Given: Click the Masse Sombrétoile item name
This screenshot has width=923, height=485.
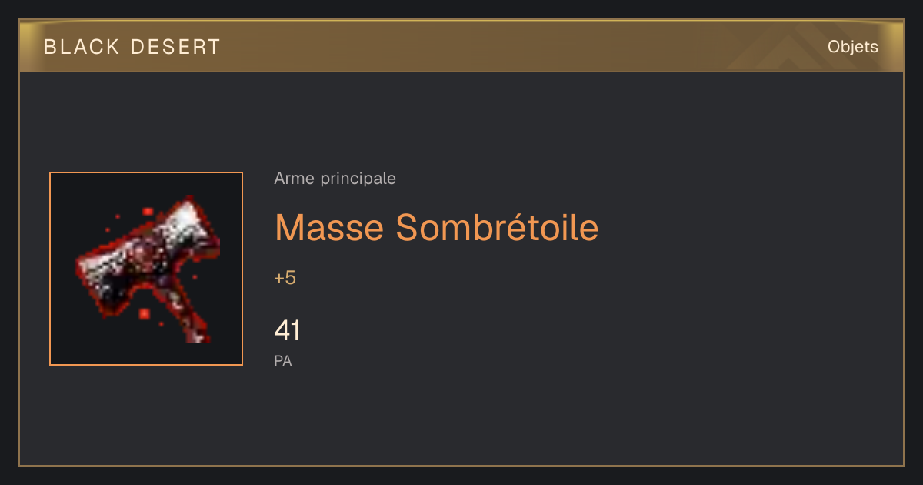Looking at the screenshot, I should (x=436, y=227).
